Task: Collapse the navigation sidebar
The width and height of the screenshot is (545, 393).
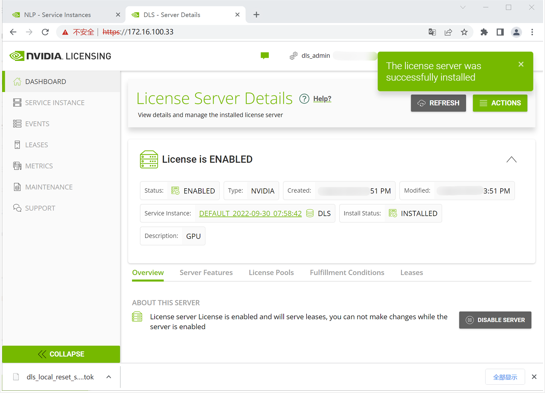Action: tap(61, 354)
